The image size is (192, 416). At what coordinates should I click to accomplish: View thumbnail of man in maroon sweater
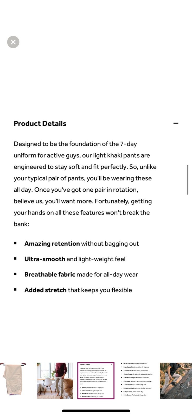click(x=55, y=381)
